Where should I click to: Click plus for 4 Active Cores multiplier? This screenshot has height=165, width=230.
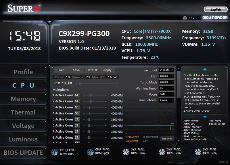pos(106,113)
